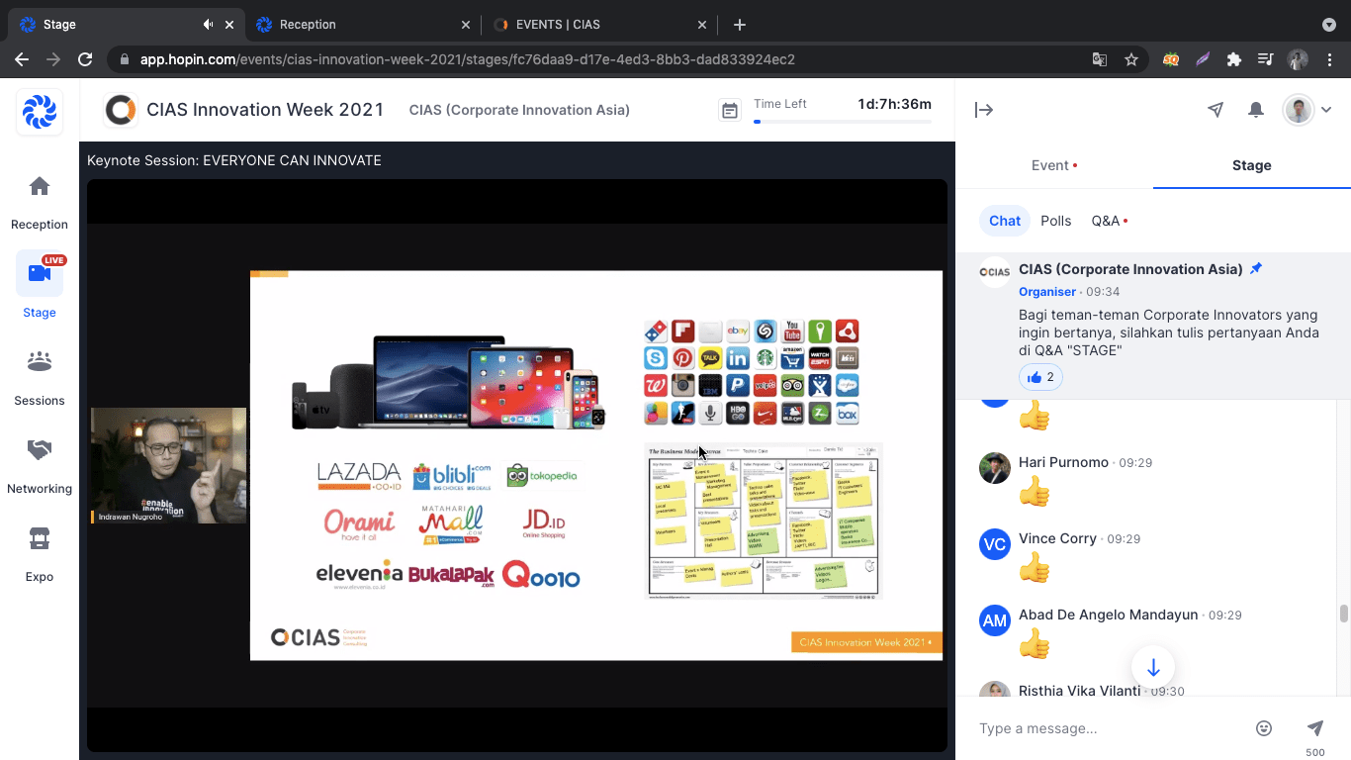Image resolution: width=1351 pixels, height=760 pixels.
Task: Open the Chrome Extensions puzzle icon
Action: click(x=1234, y=59)
